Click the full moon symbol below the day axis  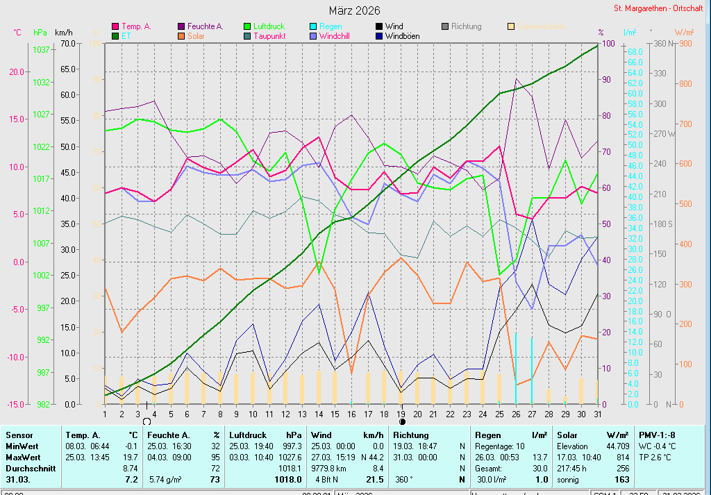pyautogui.click(x=147, y=421)
